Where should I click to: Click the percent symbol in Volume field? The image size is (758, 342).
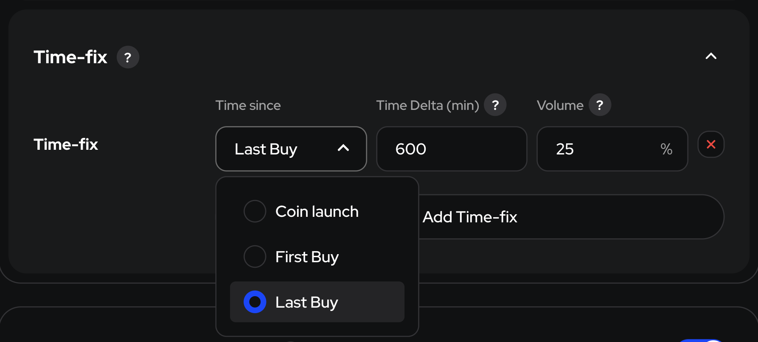coord(666,149)
